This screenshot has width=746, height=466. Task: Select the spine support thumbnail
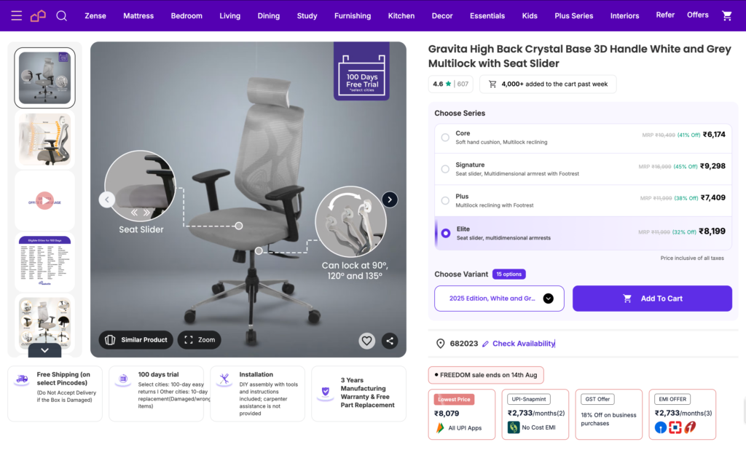44,139
